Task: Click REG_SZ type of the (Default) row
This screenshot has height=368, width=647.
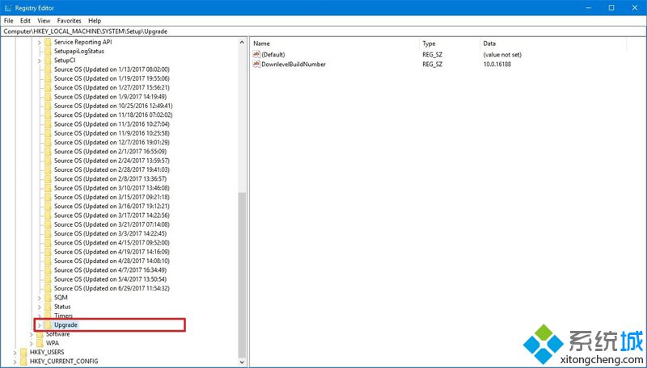Action: tap(432, 54)
